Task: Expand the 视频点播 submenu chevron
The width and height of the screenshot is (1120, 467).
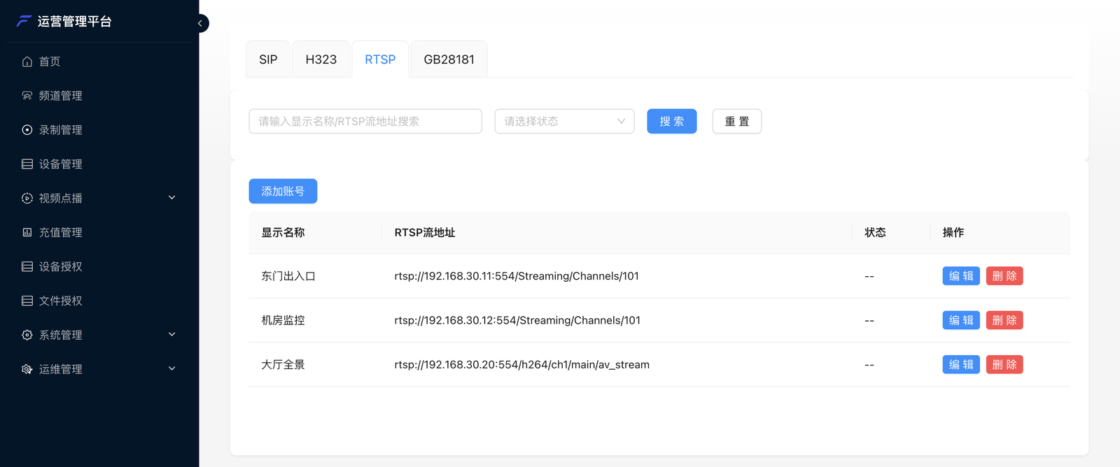Action: pos(172,198)
